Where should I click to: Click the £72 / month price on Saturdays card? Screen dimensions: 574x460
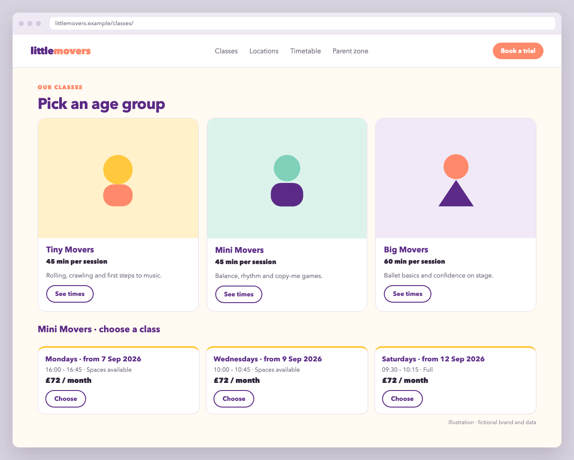pos(405,381)
